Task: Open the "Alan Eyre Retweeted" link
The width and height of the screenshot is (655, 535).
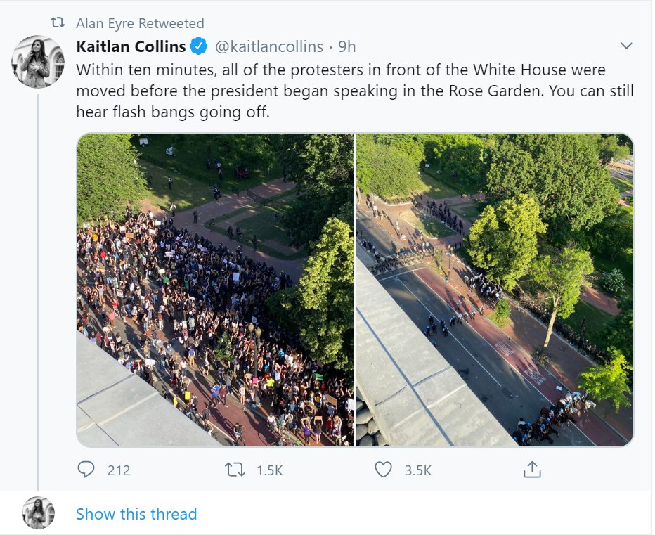Action: pos(140,24)
